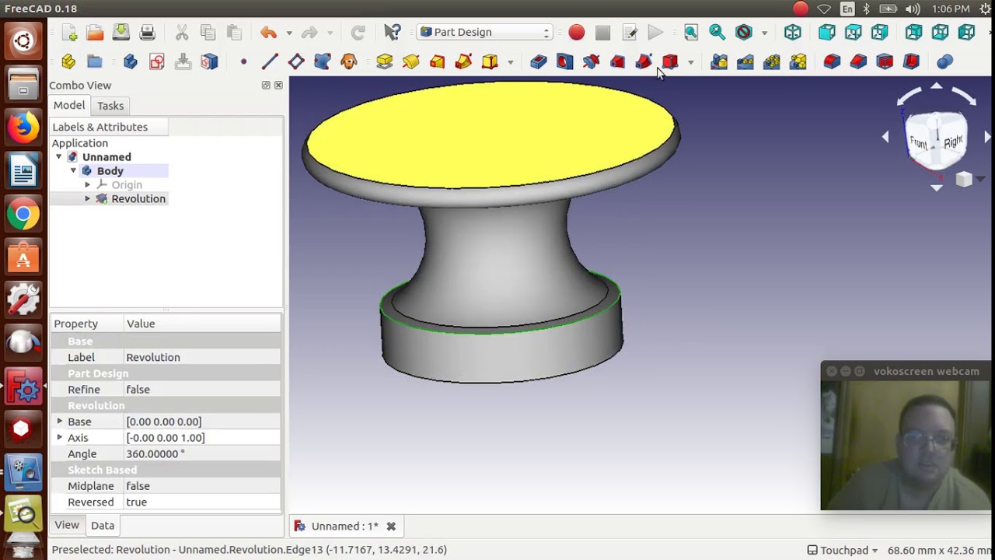995x560 pixels.
Task: Switch to the Model tab
Action: [x=69, y=106]
